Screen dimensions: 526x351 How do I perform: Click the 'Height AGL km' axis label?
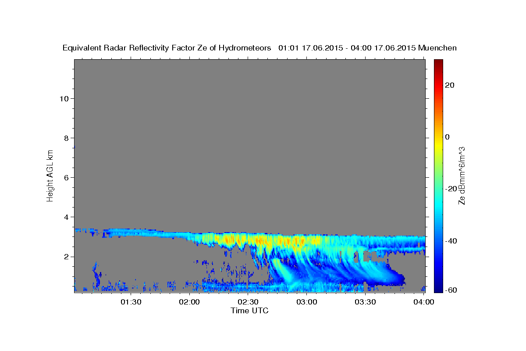[x=50, y=175]
